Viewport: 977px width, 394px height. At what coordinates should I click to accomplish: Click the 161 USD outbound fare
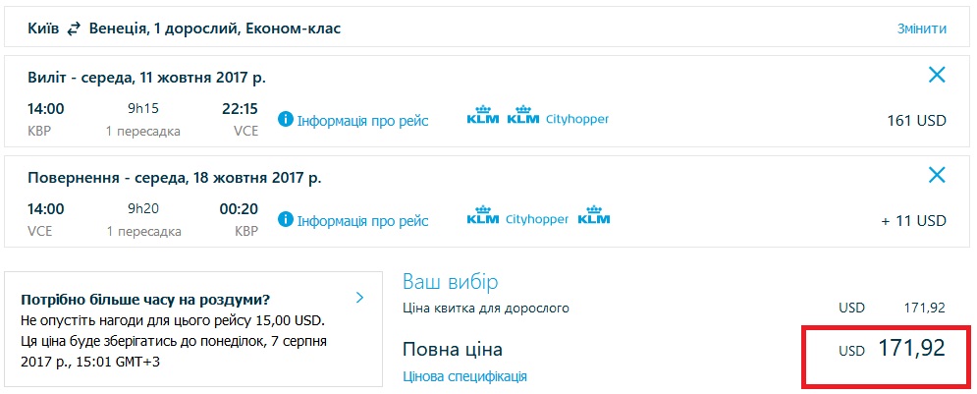point(915,121)
